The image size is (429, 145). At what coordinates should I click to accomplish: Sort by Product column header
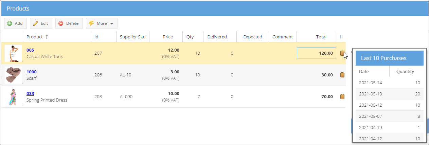click(35, 37)
